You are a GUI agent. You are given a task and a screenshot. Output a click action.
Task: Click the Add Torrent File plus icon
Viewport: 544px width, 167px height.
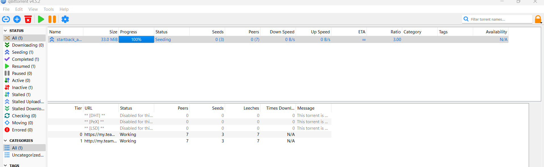17,19
